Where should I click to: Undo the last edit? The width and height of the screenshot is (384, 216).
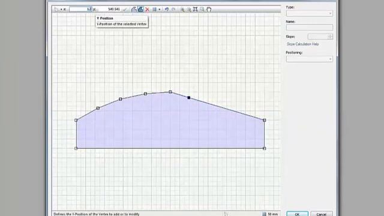(x=167, y=10)
